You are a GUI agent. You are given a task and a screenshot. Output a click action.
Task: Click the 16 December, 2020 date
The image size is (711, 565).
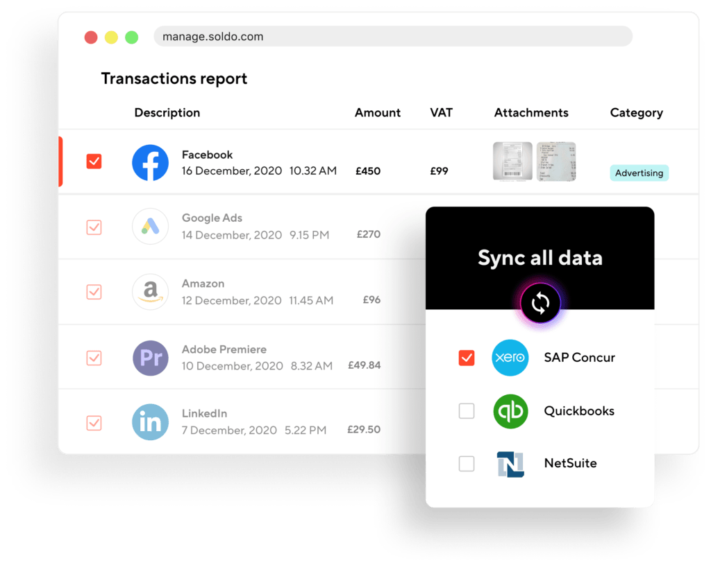(232, 171)
